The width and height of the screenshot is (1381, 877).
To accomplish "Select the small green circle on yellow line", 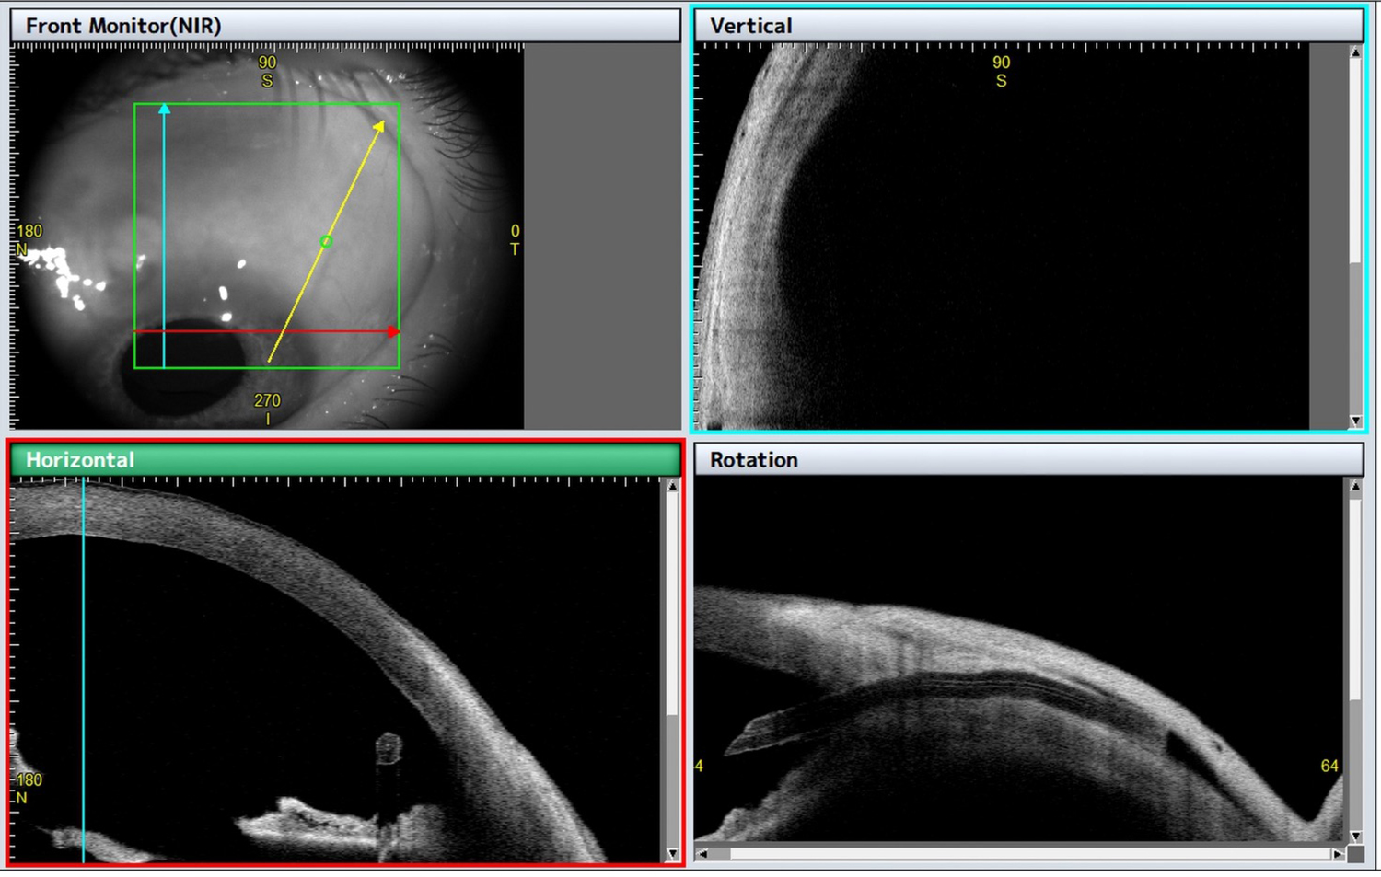I will pyautogui.click(x=326, y=242).
